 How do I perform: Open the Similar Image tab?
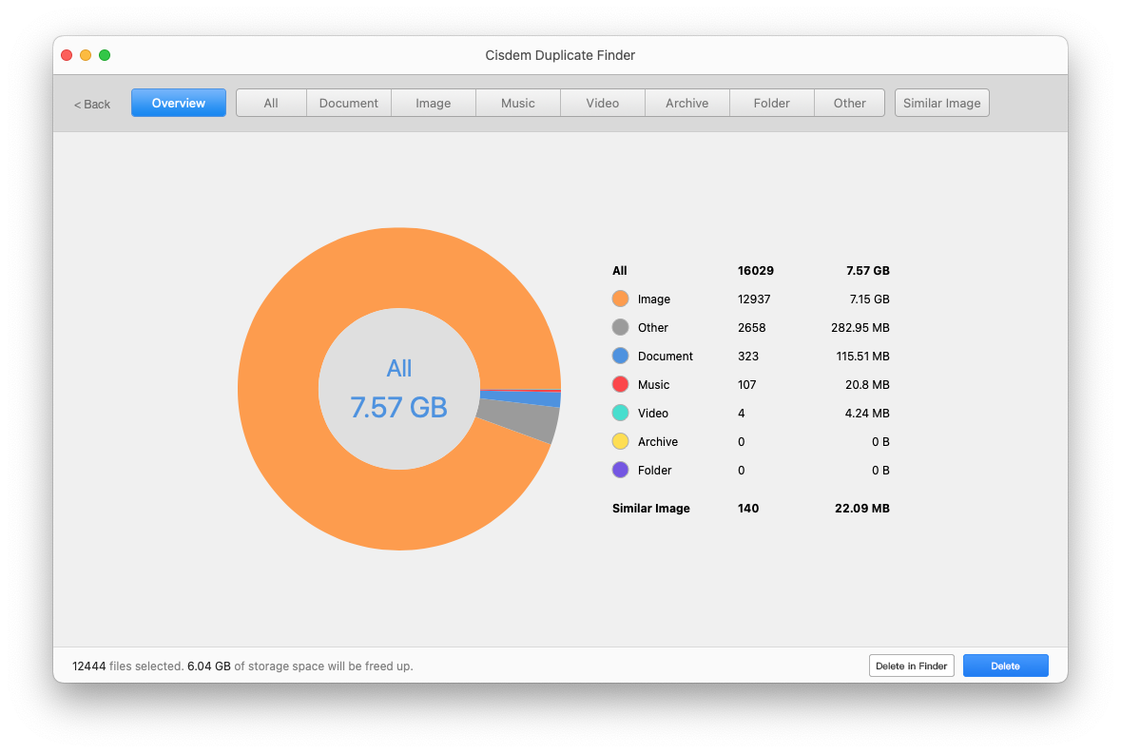tap(941, 103)
